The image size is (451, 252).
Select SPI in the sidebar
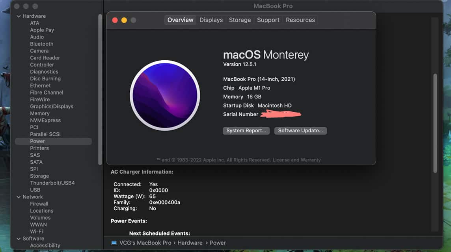[x=34, y=169]
